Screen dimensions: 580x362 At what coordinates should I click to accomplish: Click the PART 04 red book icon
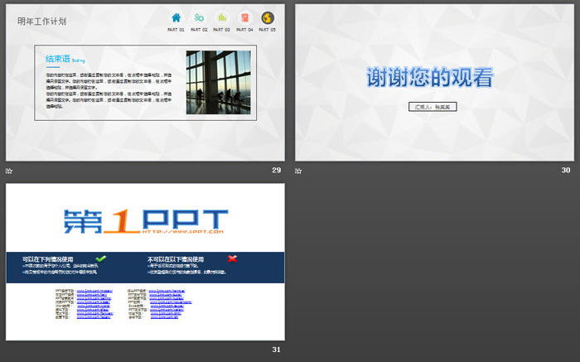[244, 17]
